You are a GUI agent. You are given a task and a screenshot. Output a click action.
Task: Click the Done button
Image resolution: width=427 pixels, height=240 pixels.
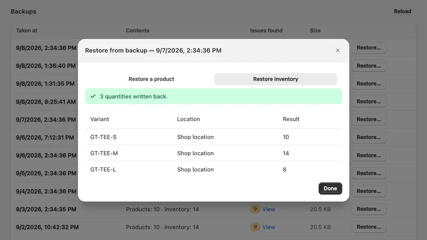click(330, 188)
